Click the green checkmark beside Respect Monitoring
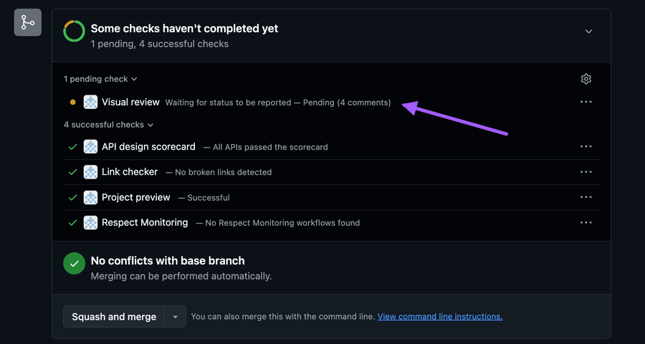 73,223
